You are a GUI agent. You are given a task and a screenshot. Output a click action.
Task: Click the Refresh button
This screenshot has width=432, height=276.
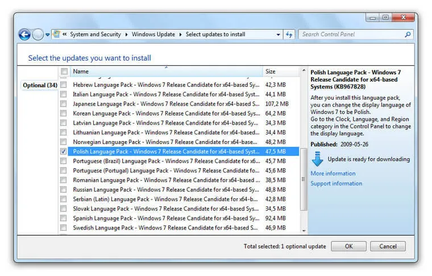289,35
